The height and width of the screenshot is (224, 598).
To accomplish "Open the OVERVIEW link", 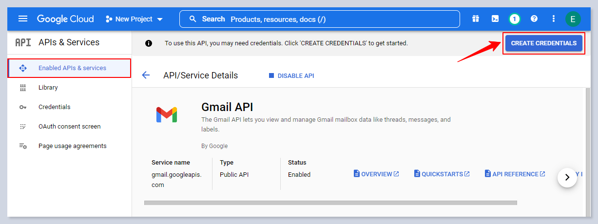I will tap(376, 174).
